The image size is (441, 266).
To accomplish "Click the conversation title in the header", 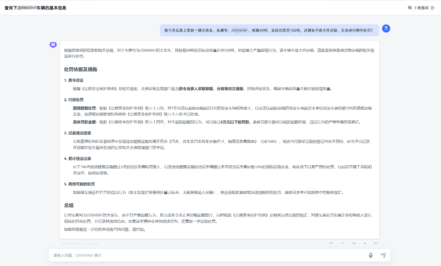I will coord(35,8).
